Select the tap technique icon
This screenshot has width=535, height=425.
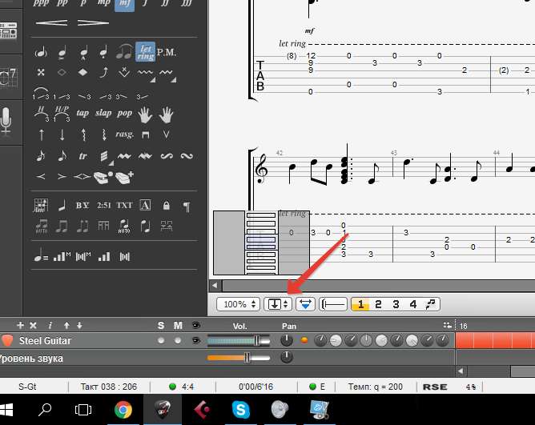(82, 114)
